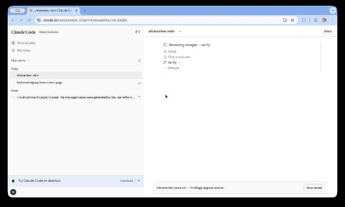Click the Dedupe step
The height and width of the screenshot is (207, 345).
coord(171,68)
